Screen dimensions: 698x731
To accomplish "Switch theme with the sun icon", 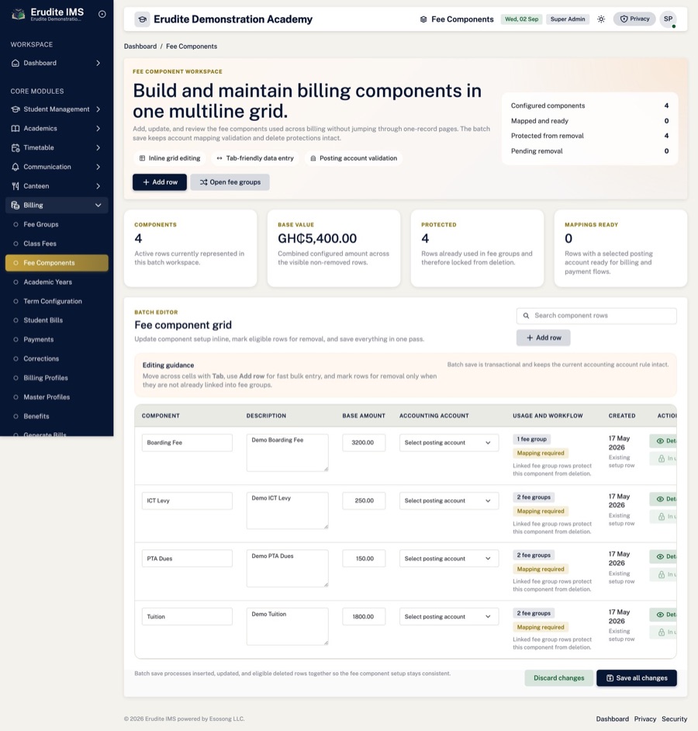I will [601, 19].
